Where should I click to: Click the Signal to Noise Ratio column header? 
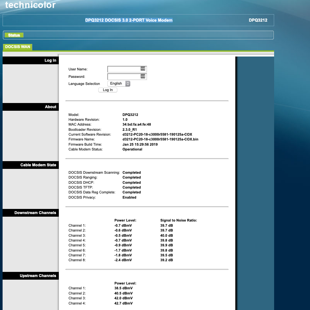point(178,220)
